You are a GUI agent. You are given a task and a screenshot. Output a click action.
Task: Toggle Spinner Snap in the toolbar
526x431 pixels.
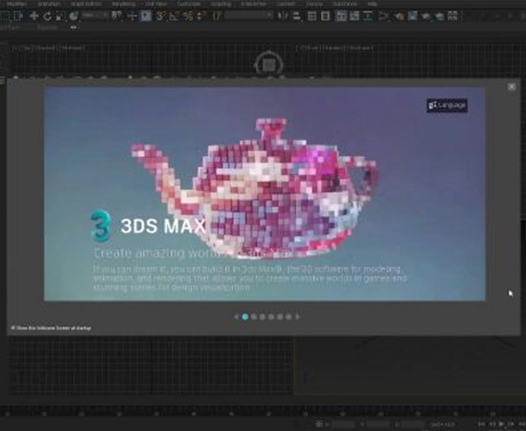[x=202, y=16]
